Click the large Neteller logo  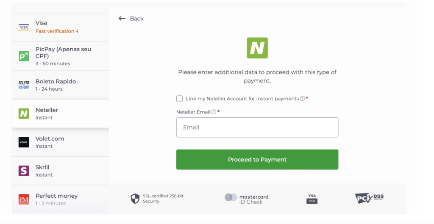pyautogui.click(x=257, y=48)
